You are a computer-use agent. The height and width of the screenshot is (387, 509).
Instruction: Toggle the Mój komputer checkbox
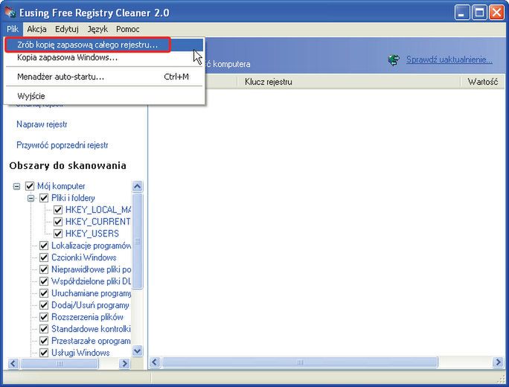(x=30, y=186)
